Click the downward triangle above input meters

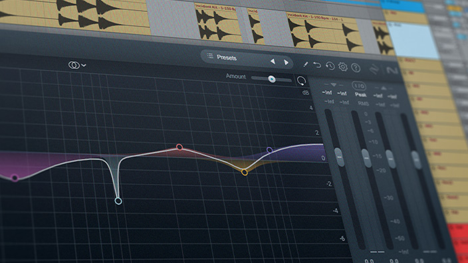pyautogui.click(x=334, y=85)
